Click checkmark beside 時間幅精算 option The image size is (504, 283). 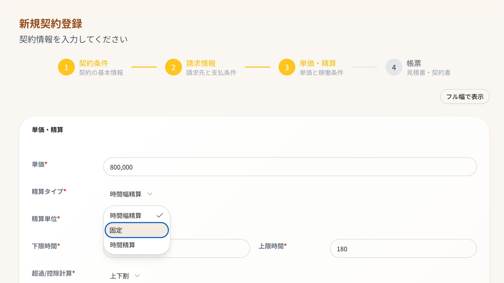160,215
